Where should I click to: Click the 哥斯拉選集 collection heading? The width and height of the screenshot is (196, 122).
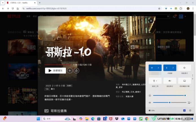click(x=59, y=111)
